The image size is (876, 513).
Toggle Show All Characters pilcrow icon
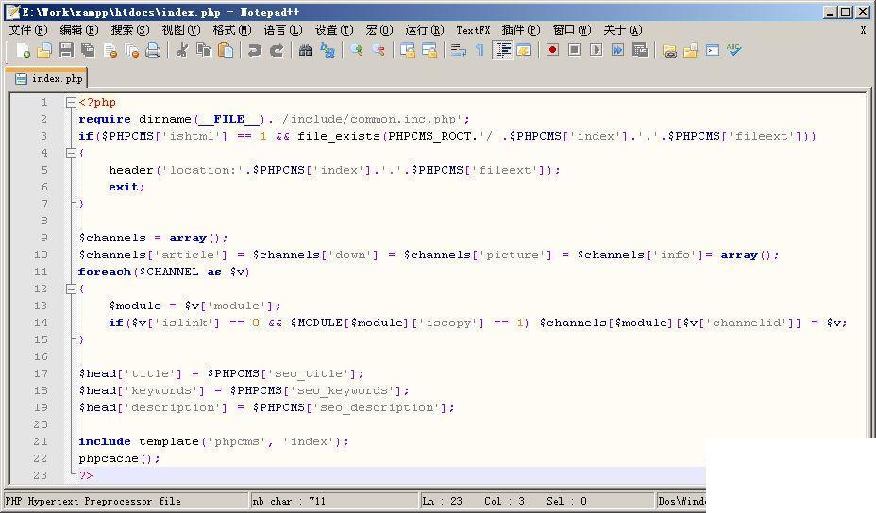point(480,51)
